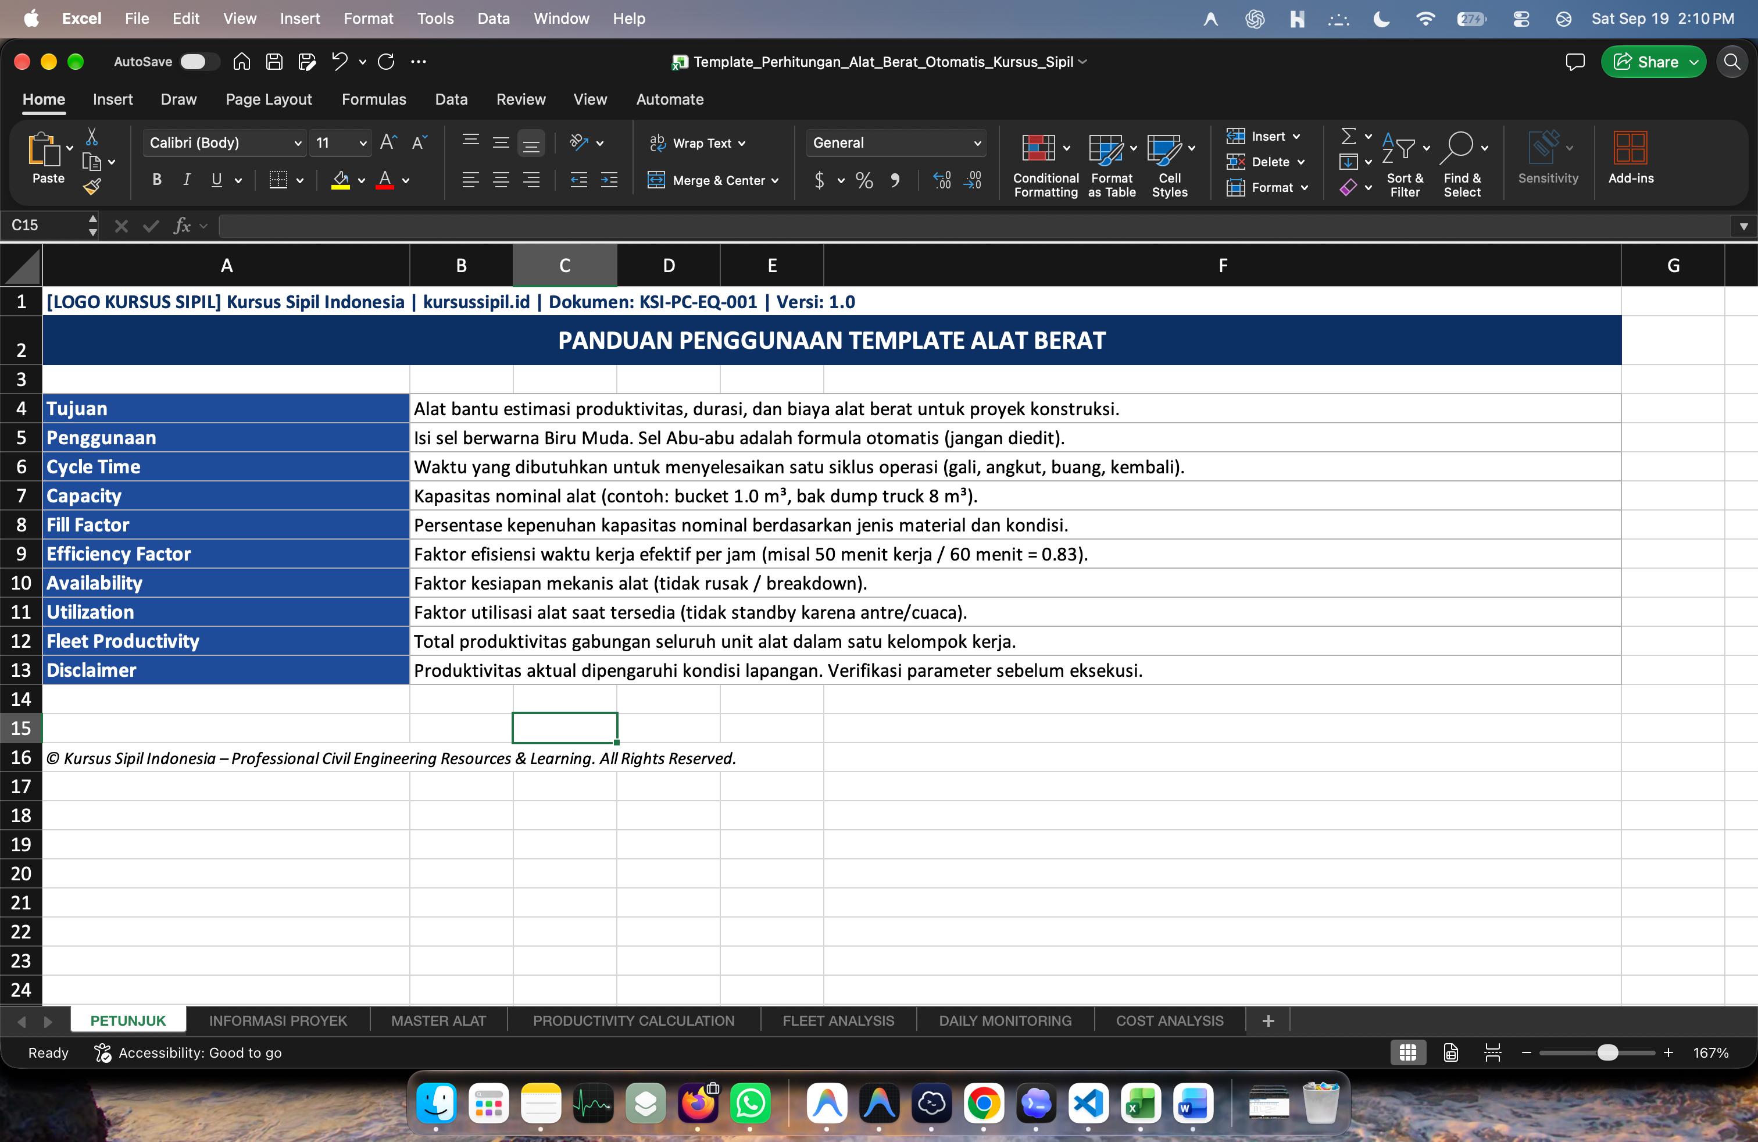Click the Undo arrow icon
This screenshot has width=1758, height=1142.
[x=339, y=62]
